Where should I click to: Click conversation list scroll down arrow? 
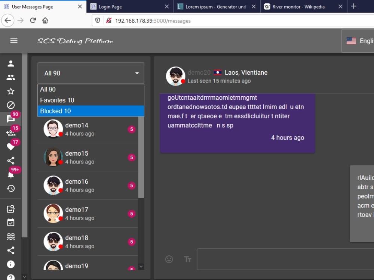click(x=141, y=267)
